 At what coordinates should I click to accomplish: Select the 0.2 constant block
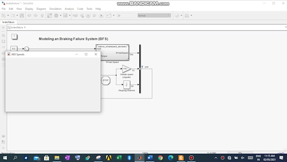tap(14, 49)
